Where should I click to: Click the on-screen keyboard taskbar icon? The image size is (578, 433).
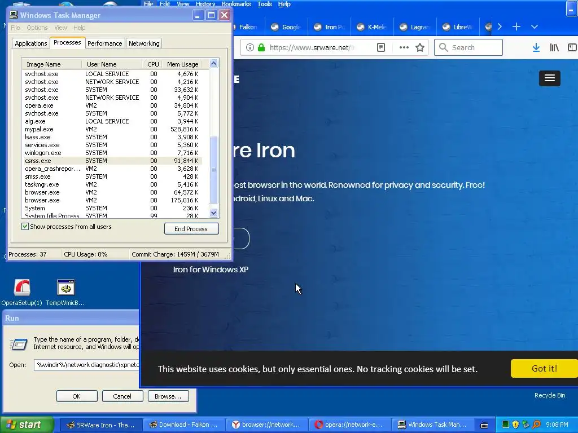484,425
